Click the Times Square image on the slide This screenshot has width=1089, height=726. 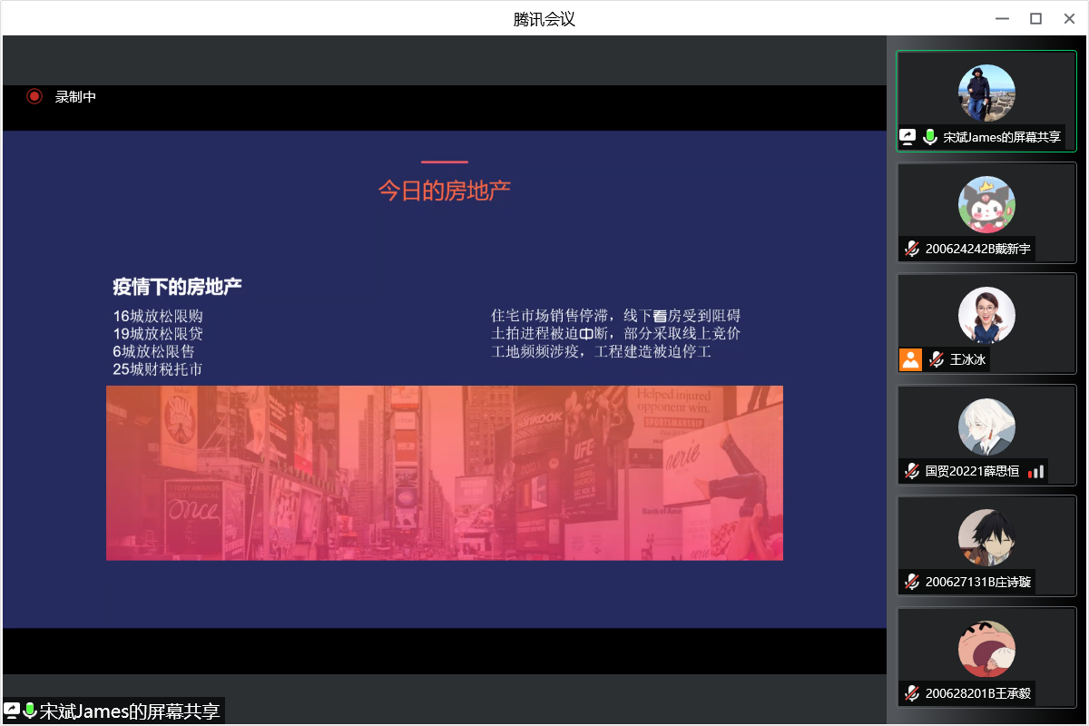click(445, 473)
